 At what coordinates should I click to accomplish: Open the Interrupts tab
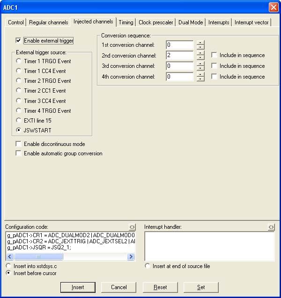click(x=219, y=22)
